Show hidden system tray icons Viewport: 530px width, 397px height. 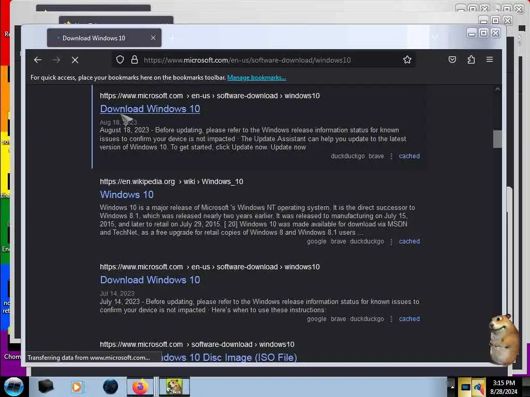click(x=452, y=387)
